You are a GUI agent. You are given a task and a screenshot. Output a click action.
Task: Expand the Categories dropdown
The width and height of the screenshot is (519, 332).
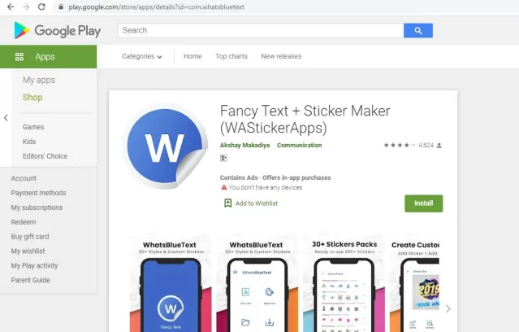click(141, 56)
